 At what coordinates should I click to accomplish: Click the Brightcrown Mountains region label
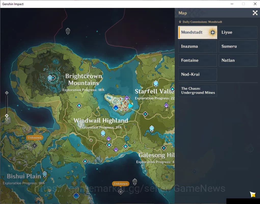(84, 80)
